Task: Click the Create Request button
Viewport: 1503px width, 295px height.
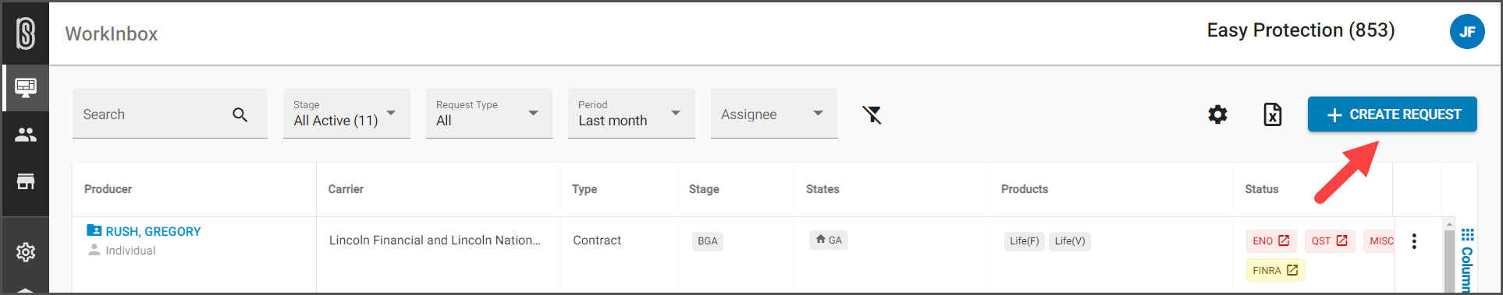Action: coord(1392,114)
